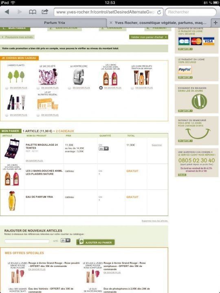Switch to the Parfum Yria tab
This screenshot has width=220, height=293.
click(x=55, y=23)
